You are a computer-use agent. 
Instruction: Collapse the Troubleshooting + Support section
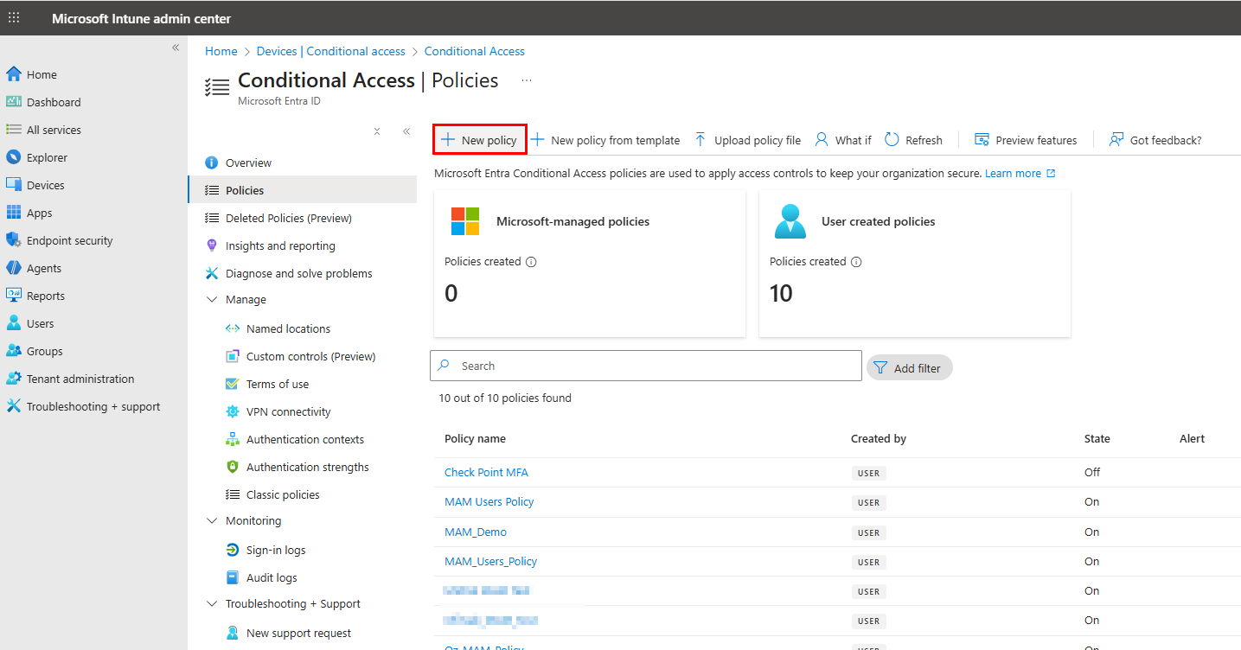pyautogui.click(x=213, y=603)
